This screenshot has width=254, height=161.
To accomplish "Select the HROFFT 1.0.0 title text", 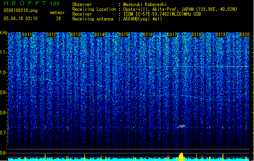I will (x=32, y=3).
